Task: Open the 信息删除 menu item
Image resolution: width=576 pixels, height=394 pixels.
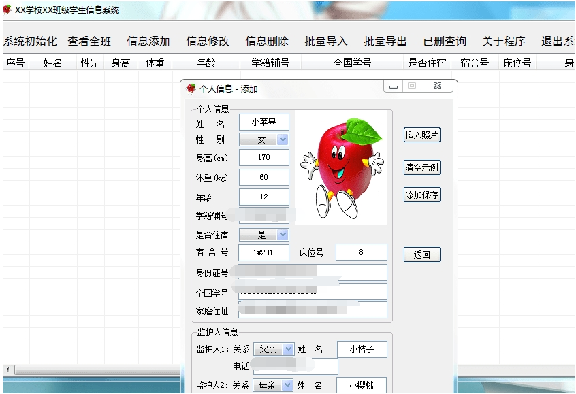Action: pyautogui.click(x=266, y=40)
